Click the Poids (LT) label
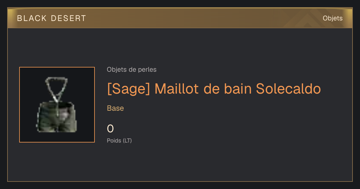 pos(119,140)
